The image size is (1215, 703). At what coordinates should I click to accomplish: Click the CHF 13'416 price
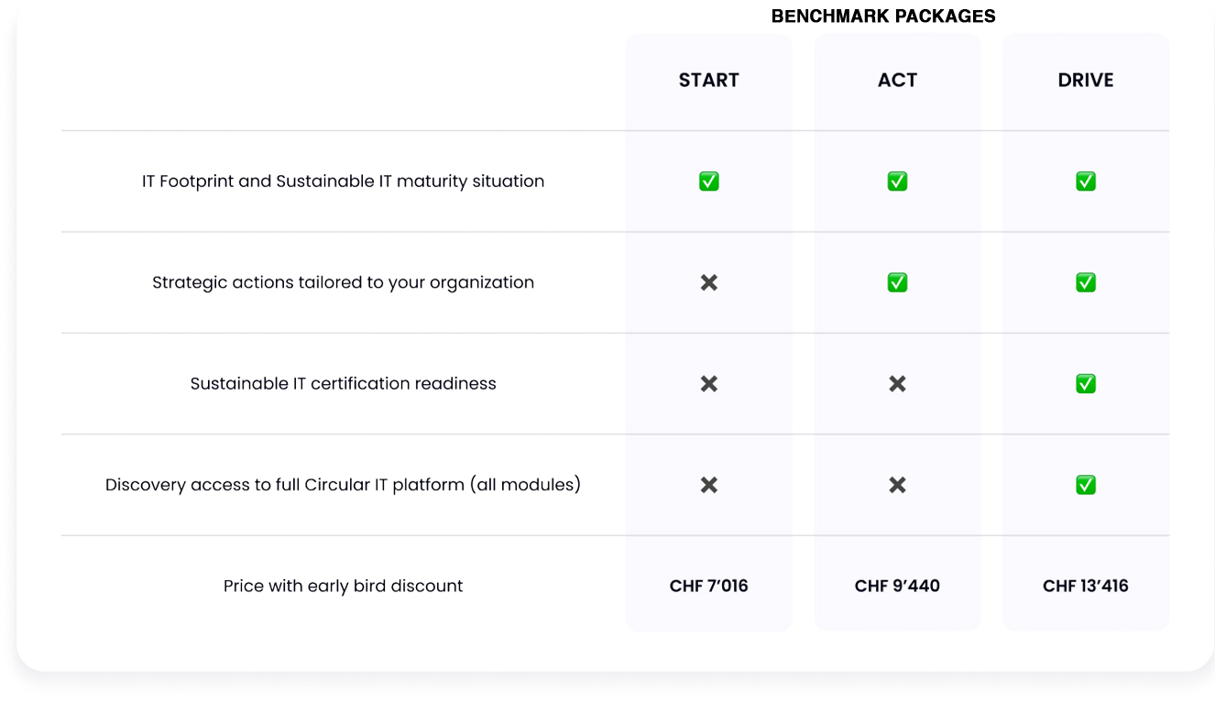(1086, 586)
